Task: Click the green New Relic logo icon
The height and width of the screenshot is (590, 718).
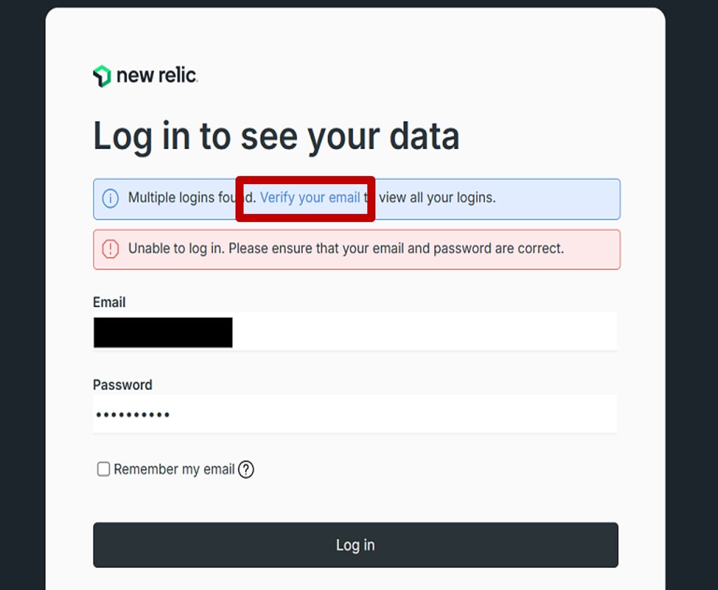Action: (x=102, y=76)
